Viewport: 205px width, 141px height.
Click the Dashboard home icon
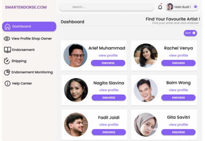[7, 27]
